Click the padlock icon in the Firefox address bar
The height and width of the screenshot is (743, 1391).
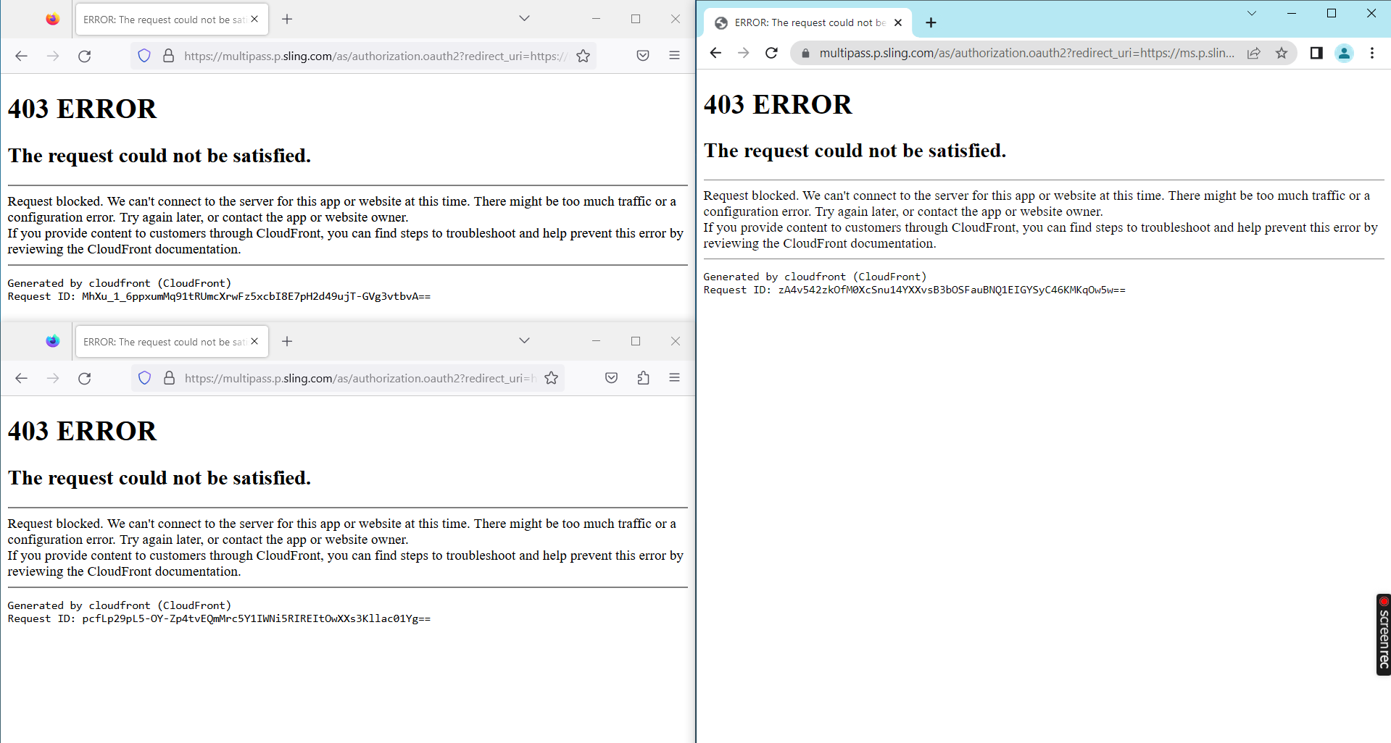pos(168,55)
